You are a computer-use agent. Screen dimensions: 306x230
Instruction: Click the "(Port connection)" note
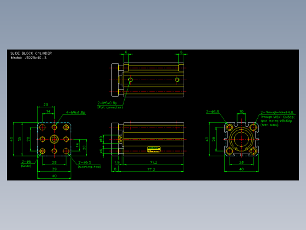(x=110, y=107)
